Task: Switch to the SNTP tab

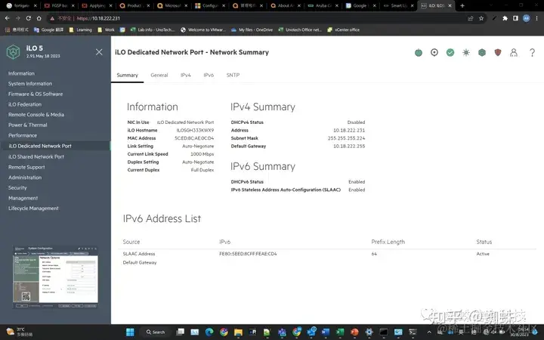Action: [x=233, y=75]
